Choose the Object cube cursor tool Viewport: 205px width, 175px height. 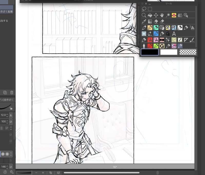(186, 15)
